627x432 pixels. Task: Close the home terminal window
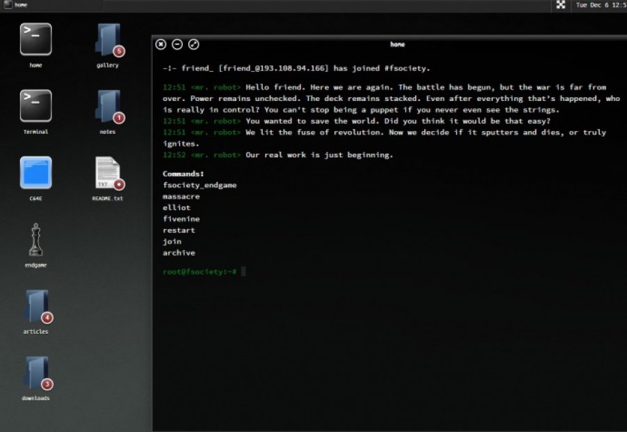click(x=161, y=45)
